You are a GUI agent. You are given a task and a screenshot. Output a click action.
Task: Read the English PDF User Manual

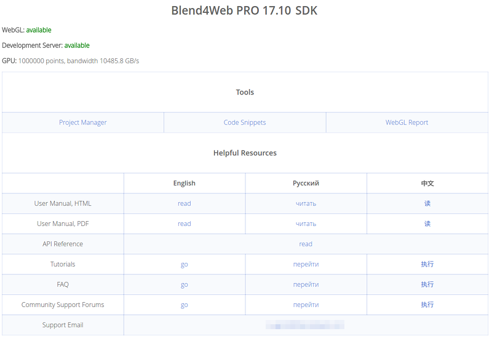click(x=184, y=224)
